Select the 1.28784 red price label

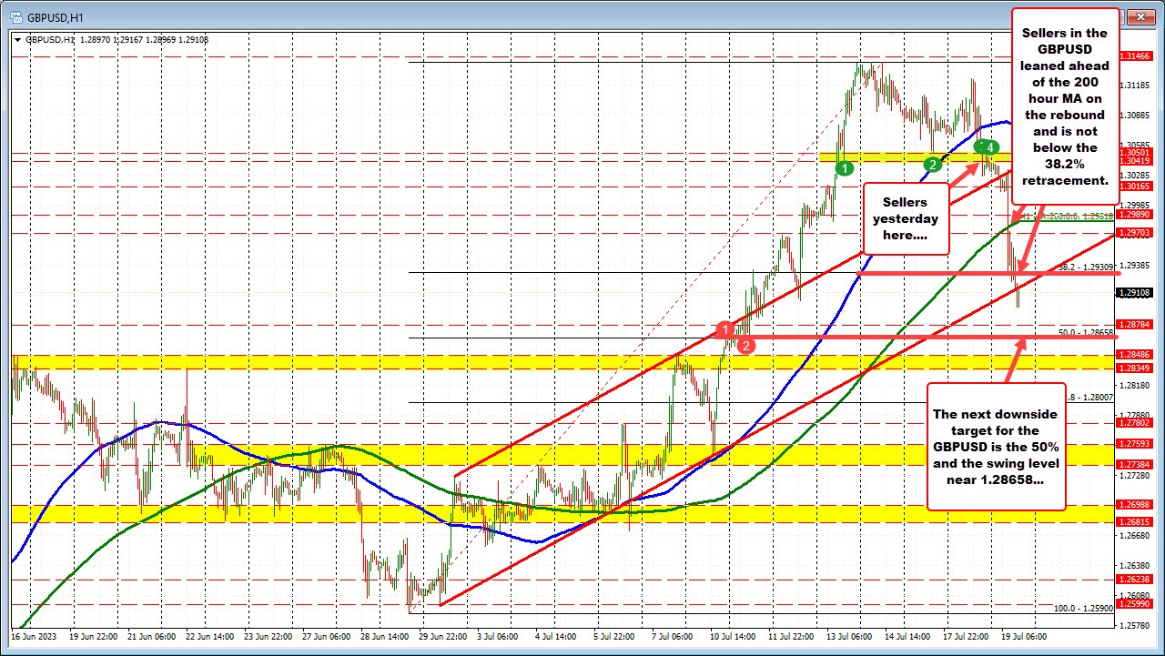tap(1135, 324)
